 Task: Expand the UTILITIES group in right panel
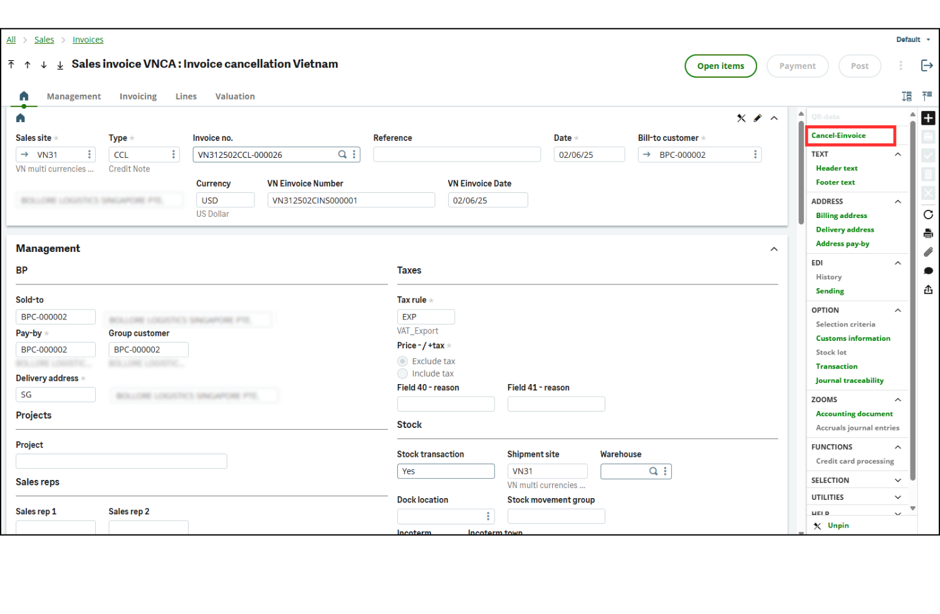click(897, 497)
